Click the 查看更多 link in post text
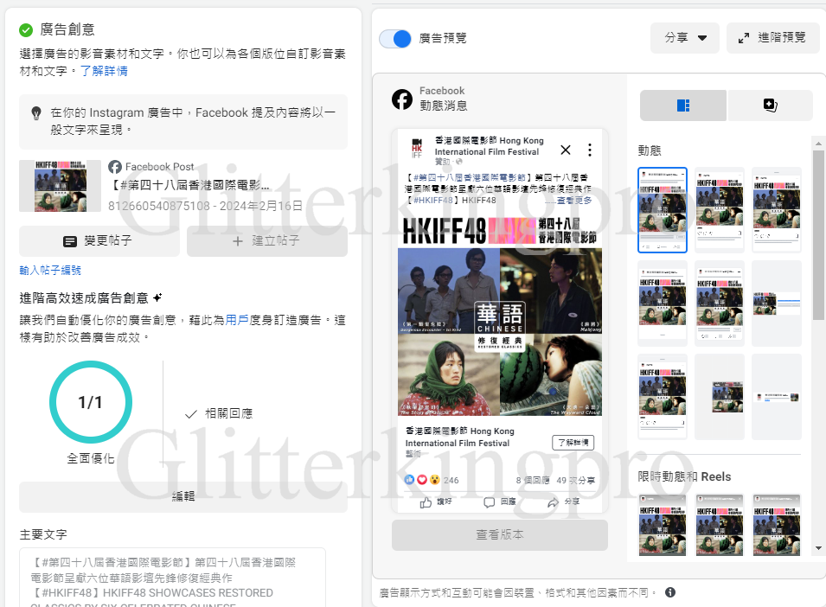 pyautogui.click(x=573, y=200)
